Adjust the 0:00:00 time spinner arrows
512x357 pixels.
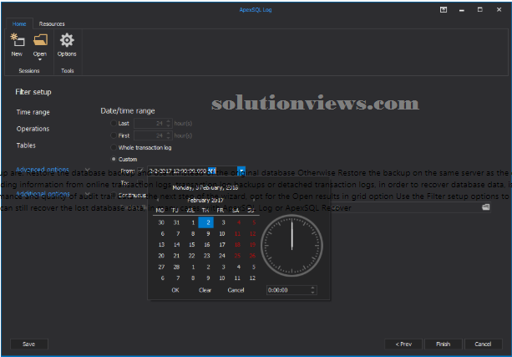312,290
